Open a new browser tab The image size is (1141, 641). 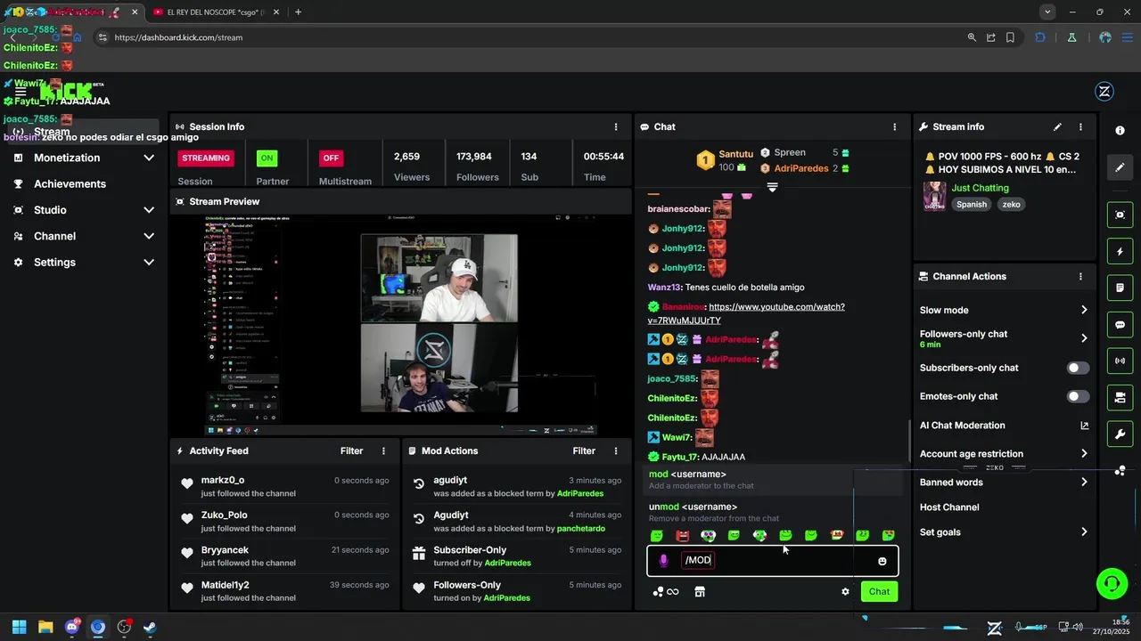[298, 12]
